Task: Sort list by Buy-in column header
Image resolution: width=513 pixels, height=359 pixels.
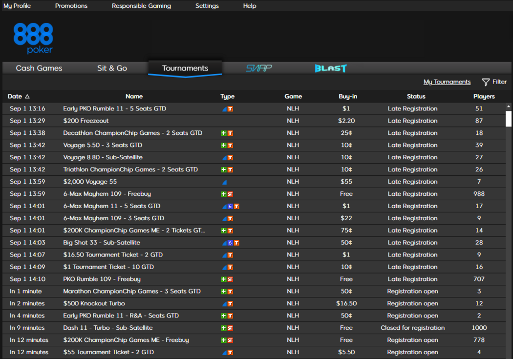Action: point(347,97)
